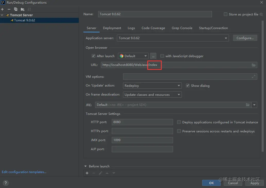
Task: Close the Run/Debug Configurations dialog
Action: (x=262, y=2)
